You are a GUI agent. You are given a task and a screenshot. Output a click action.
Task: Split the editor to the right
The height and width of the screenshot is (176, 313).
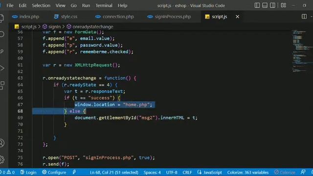[304, 17]
